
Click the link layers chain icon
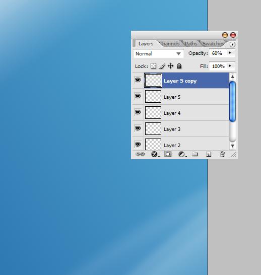(140, 154)
